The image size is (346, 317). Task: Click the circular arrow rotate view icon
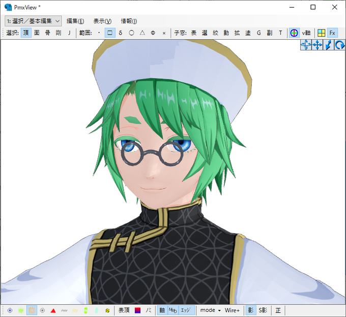(x=339, y=45)
